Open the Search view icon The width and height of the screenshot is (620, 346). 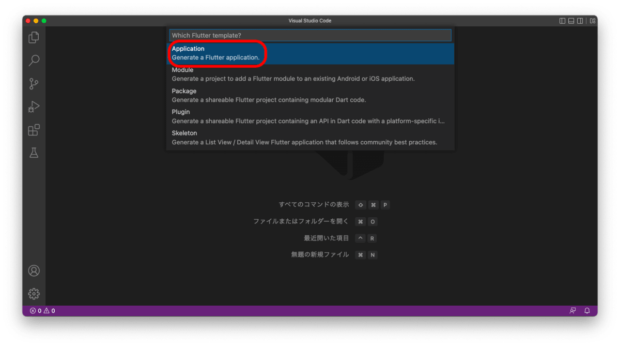[x=34, y=61]
